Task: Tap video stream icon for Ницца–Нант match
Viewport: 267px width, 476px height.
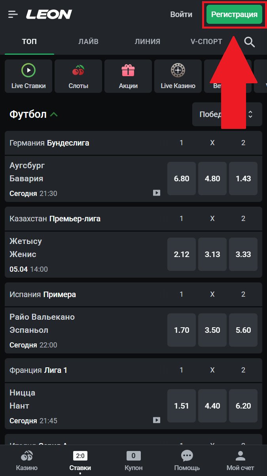Action: 157,420
